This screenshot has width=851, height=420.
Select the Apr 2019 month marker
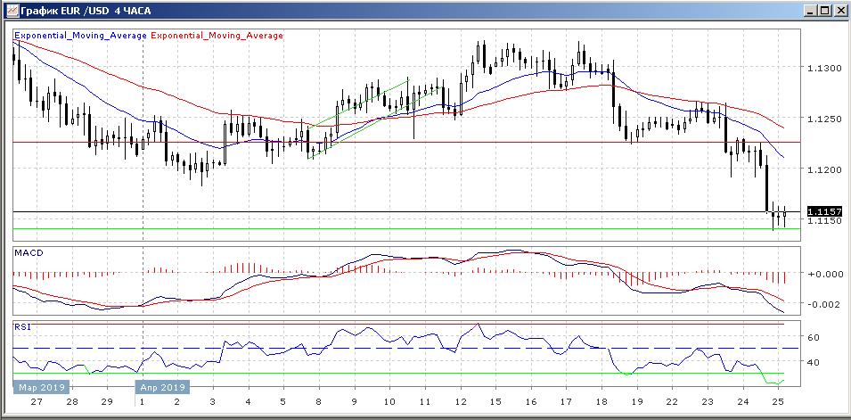click(x=161, y=387)
